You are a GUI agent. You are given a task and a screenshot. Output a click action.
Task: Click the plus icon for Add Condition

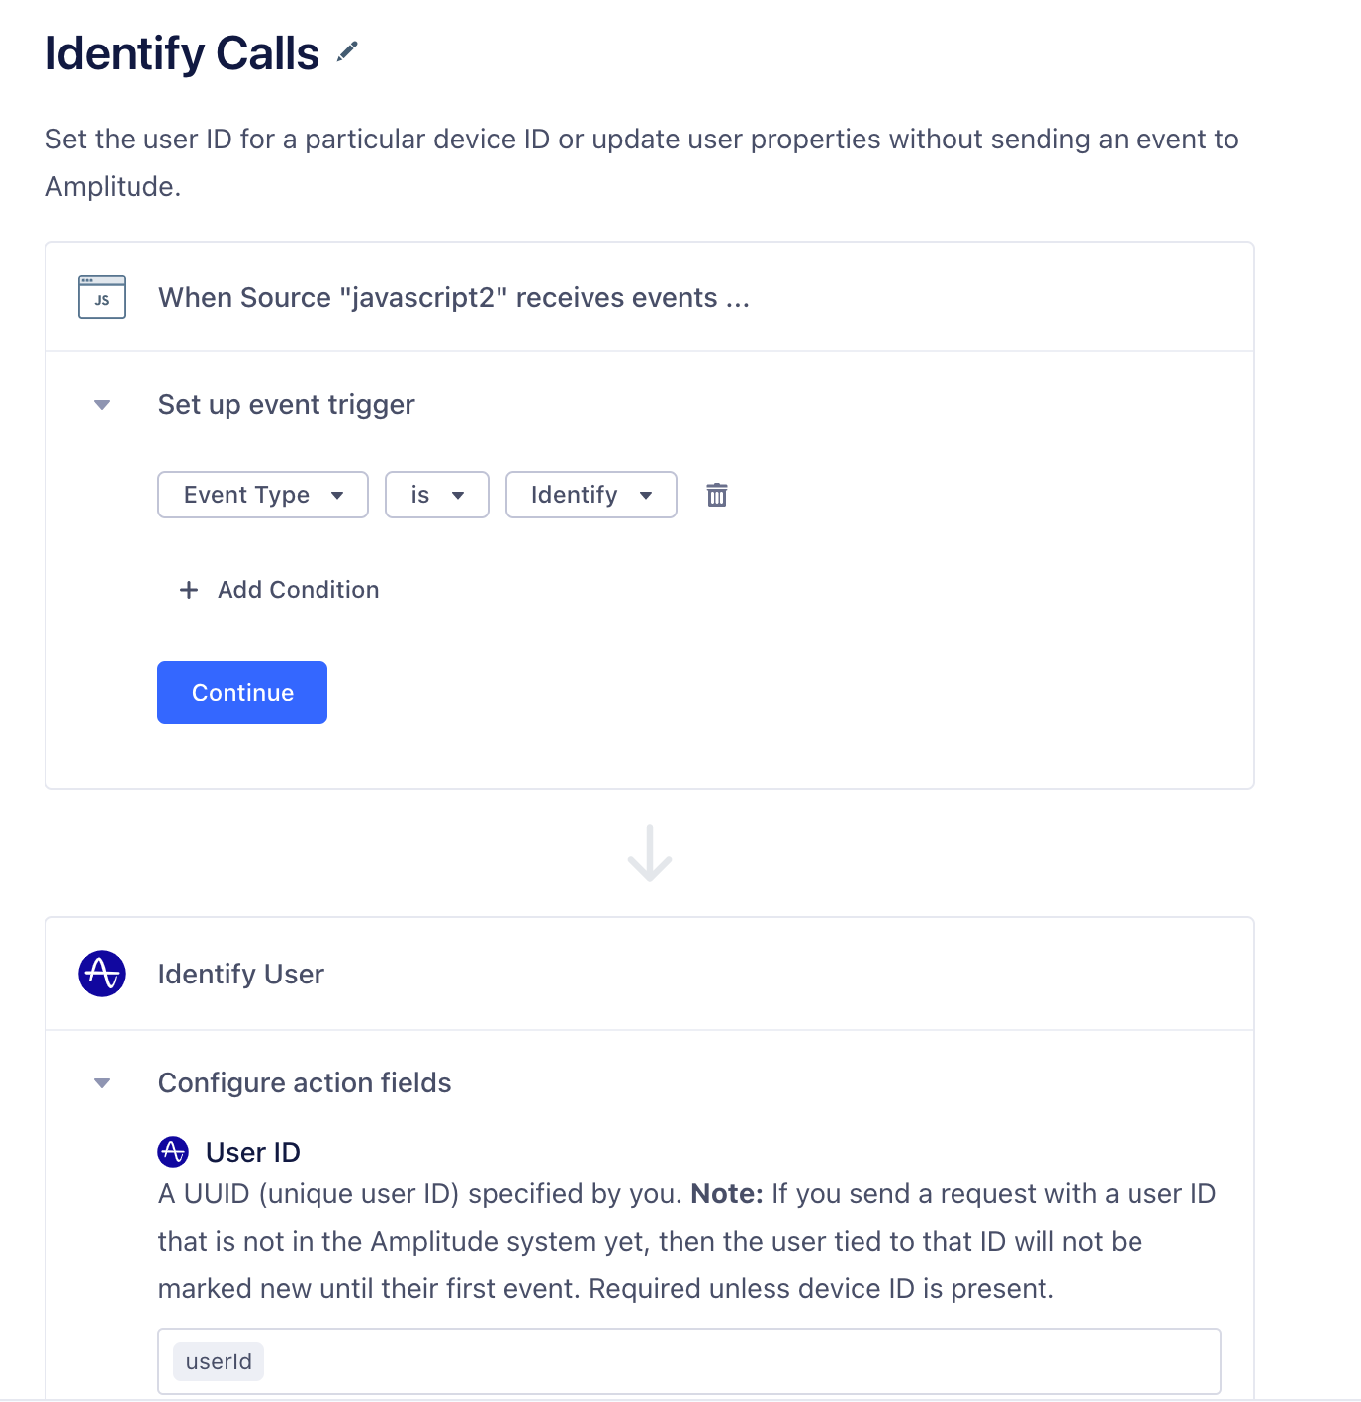[x=189, y=590]
